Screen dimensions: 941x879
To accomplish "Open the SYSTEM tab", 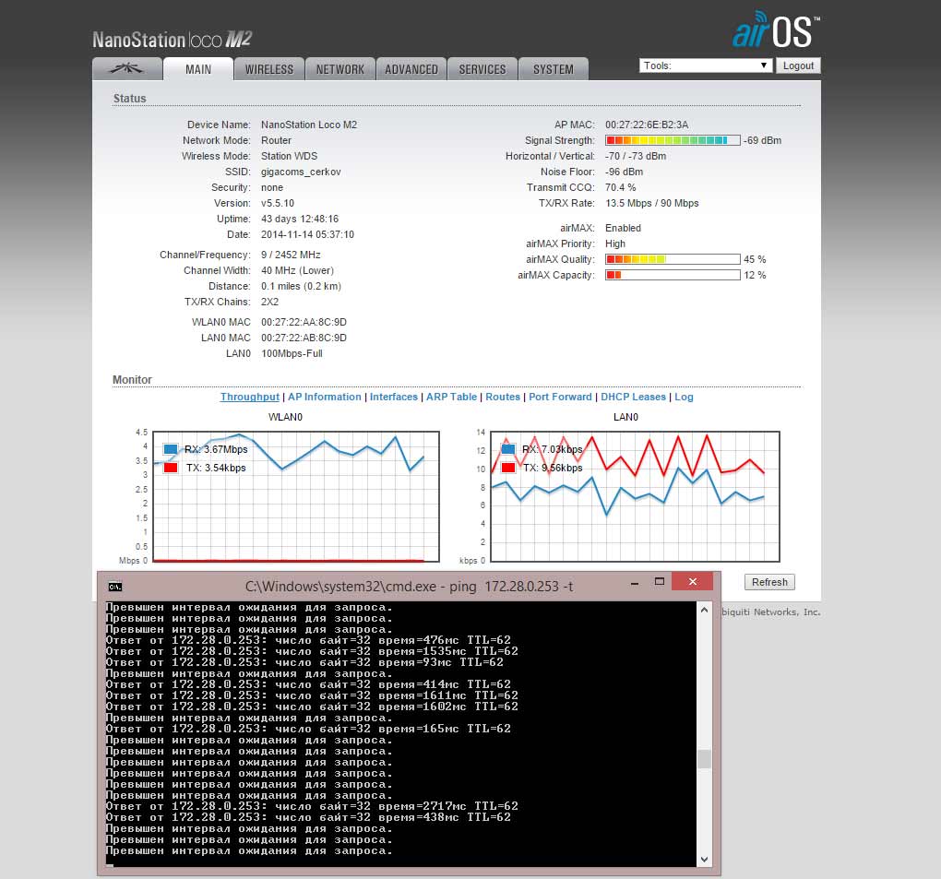I will tap(554, 69).
